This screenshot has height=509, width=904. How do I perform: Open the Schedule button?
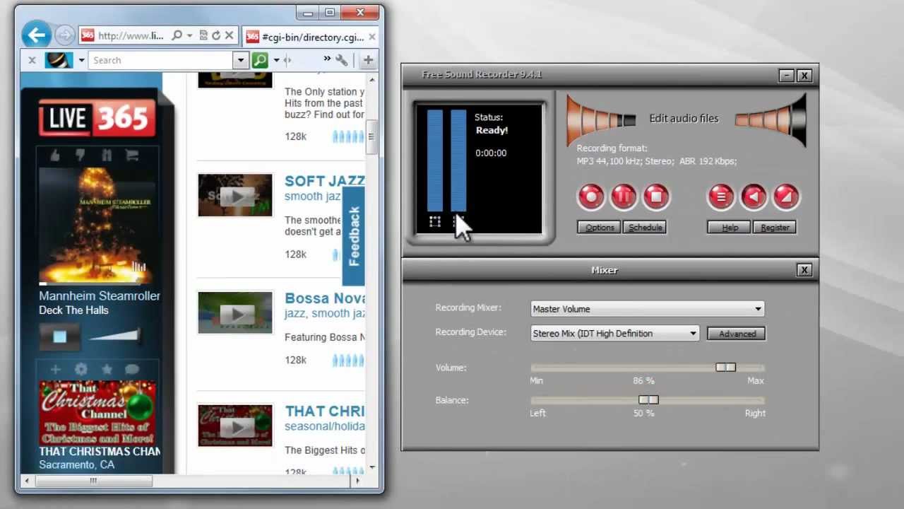pos(645,228)
